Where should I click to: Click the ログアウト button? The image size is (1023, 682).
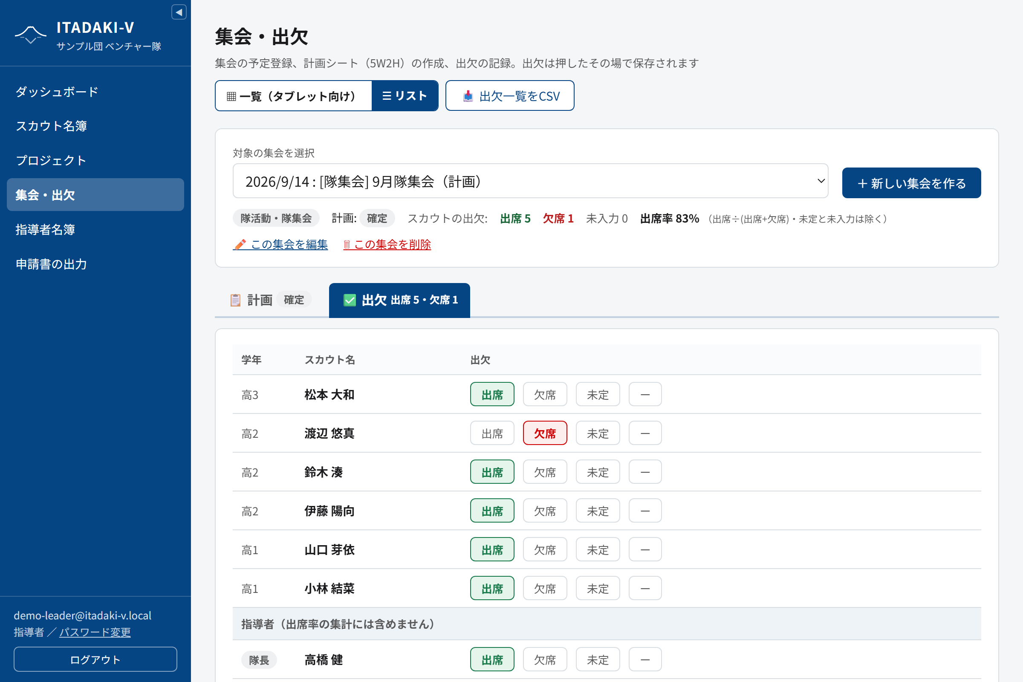coord(95,659)
